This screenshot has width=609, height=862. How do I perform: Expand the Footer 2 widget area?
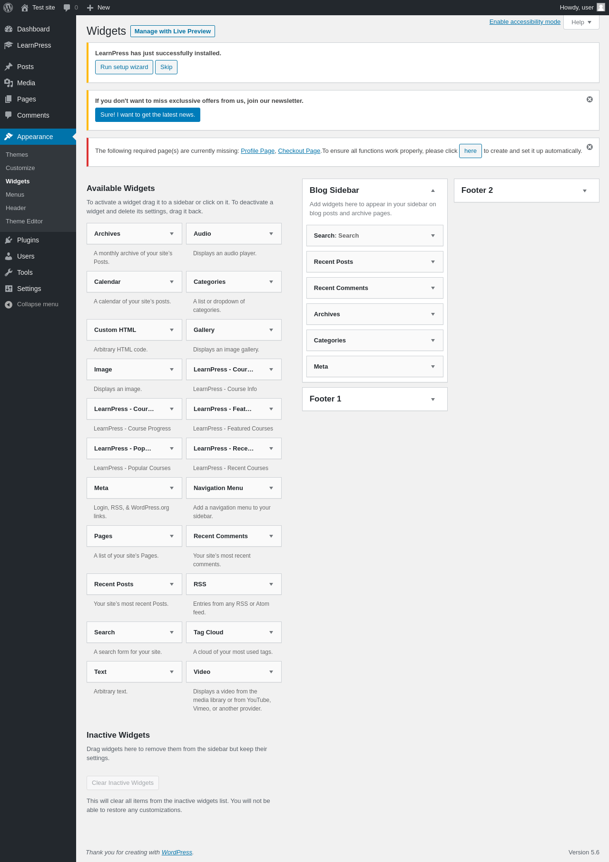coord(585,190)
